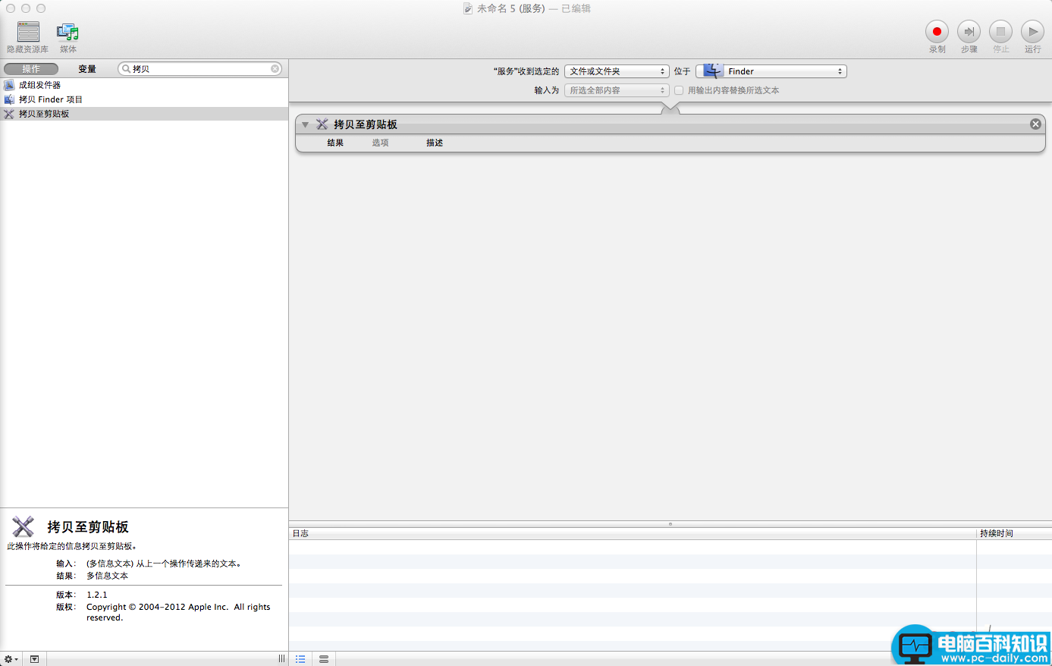Toggle the description pane show/hide button

pyautogui.click(x=34, y=659)
